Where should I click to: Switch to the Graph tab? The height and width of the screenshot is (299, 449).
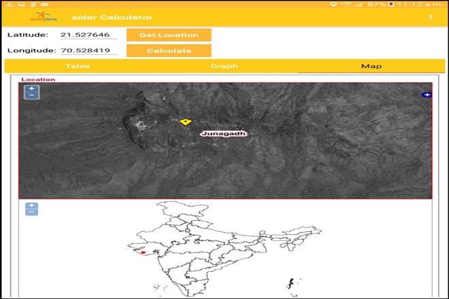click(224, 66)
